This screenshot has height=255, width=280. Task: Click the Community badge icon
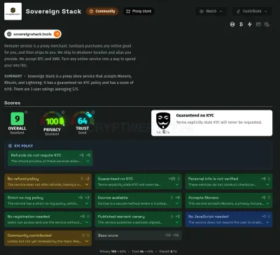pos(91,11)
